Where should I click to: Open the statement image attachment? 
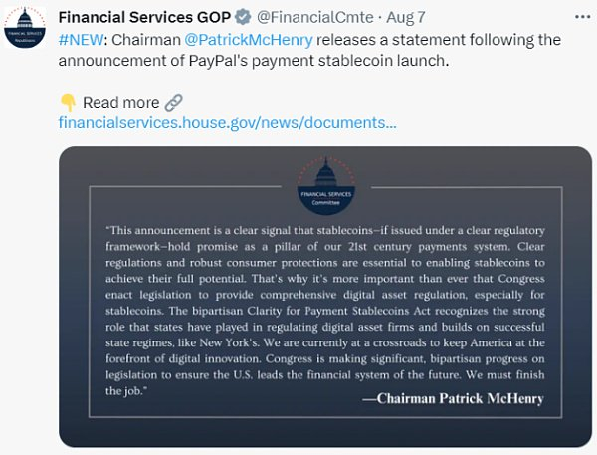pos(325,297)
